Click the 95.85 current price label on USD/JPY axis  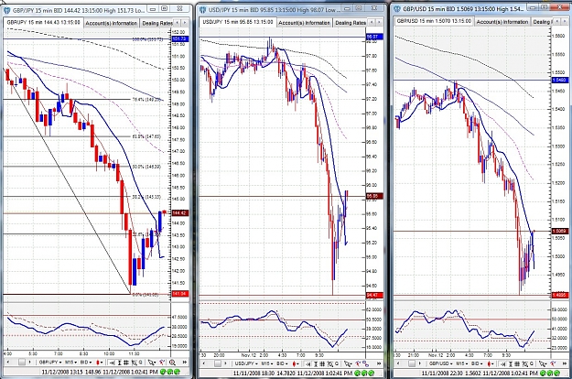pos(374,196)
